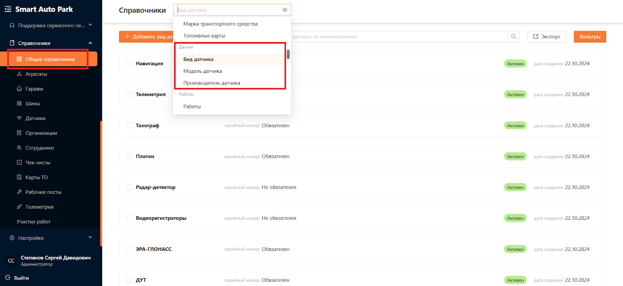The height and width of the screenshot is (286, 623).
Task: Click the hamburger menu icon beside Smart Auto Park
Action: coord(8,9)
